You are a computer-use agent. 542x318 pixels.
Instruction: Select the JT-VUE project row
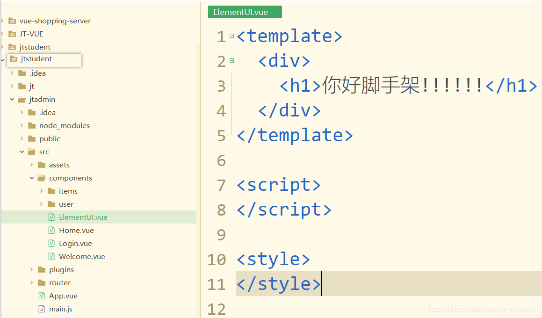pyautogui.click(x=31, y=34)
